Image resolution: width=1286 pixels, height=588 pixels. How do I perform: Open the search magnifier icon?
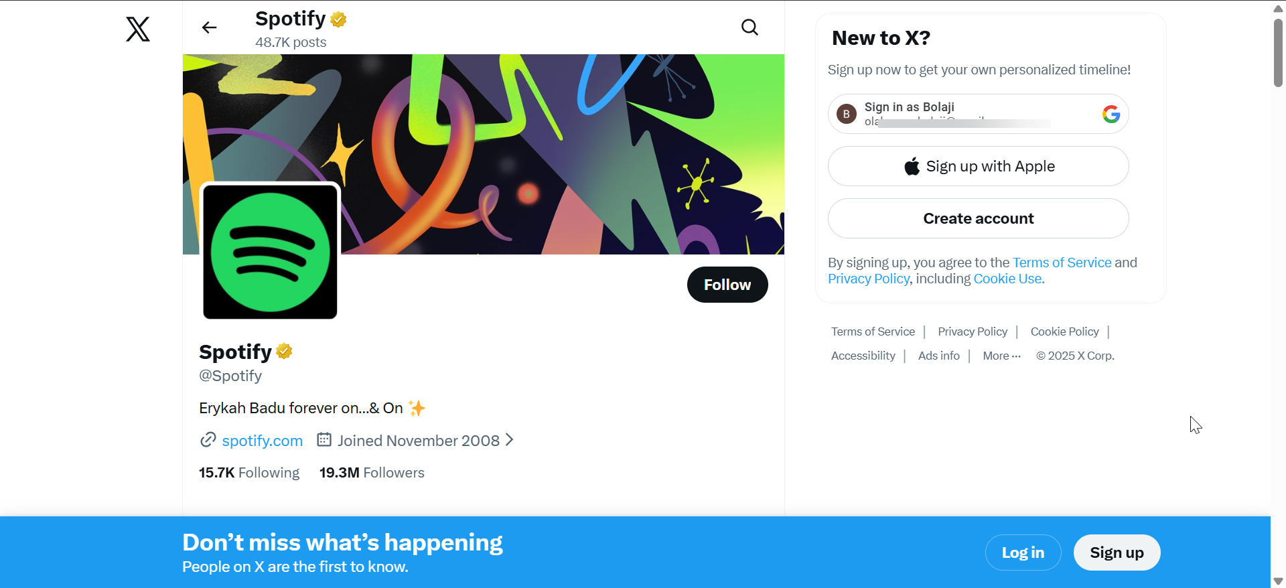(749, 27)
